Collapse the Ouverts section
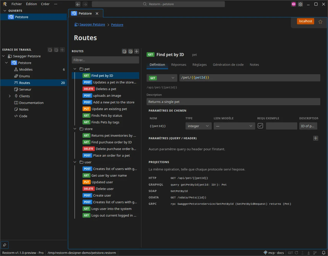 coord(5,11)
